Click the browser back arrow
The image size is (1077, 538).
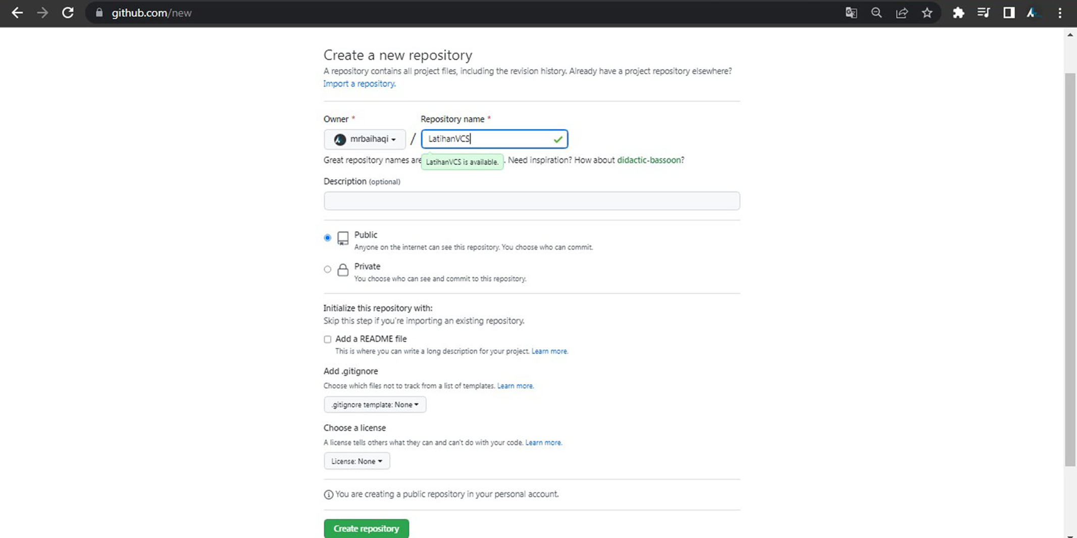18,13
